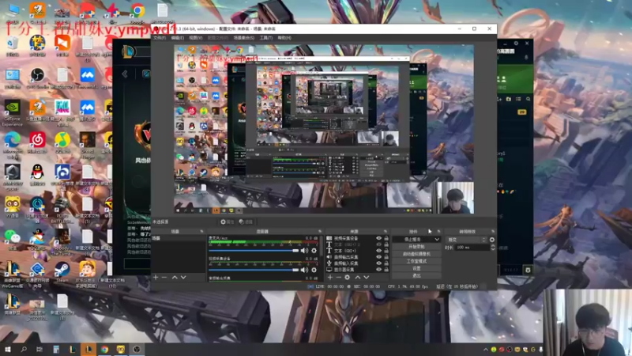Open QQ penguin desktop shortcut

coord(37,175)
